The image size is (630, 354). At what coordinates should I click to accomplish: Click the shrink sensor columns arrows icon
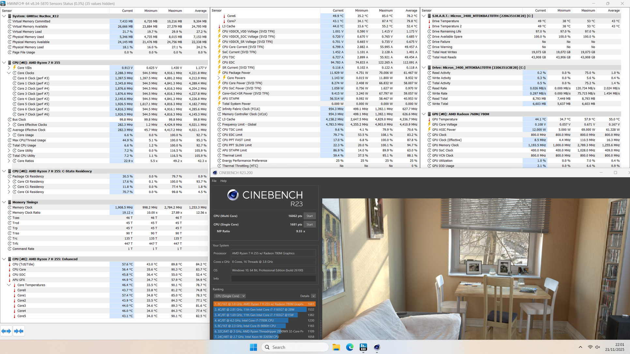(x=19, y=331)
